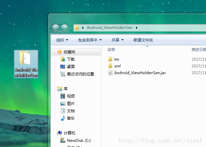
Task: Click the document icon for 文档
Action: tap(63, 111)
